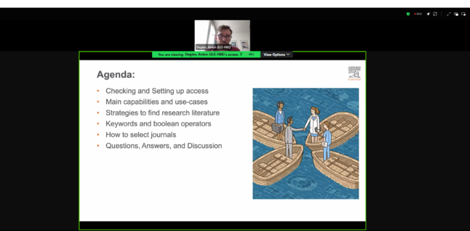The height and width of the screenshot is (231, 470).
Task: Click the 'How to select journals' bullet
Action: (140, 135)
